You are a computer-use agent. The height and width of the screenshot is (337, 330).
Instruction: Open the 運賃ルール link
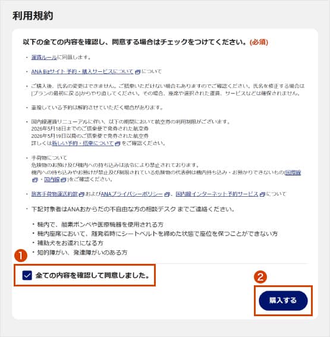click(44, 57)
